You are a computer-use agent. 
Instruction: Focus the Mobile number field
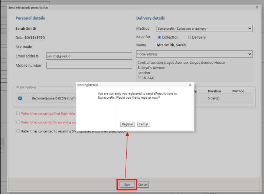coord(89,65)
